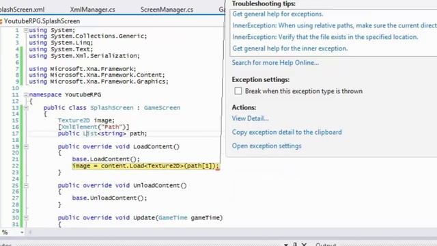Click View Detail action
The width and height of the screenshot is (437, 246).
(x=250, y=118)
